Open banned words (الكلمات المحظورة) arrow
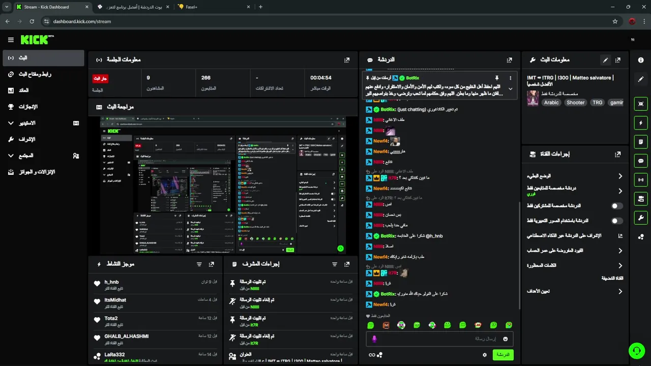651x366 pixels. coord(620,265)
